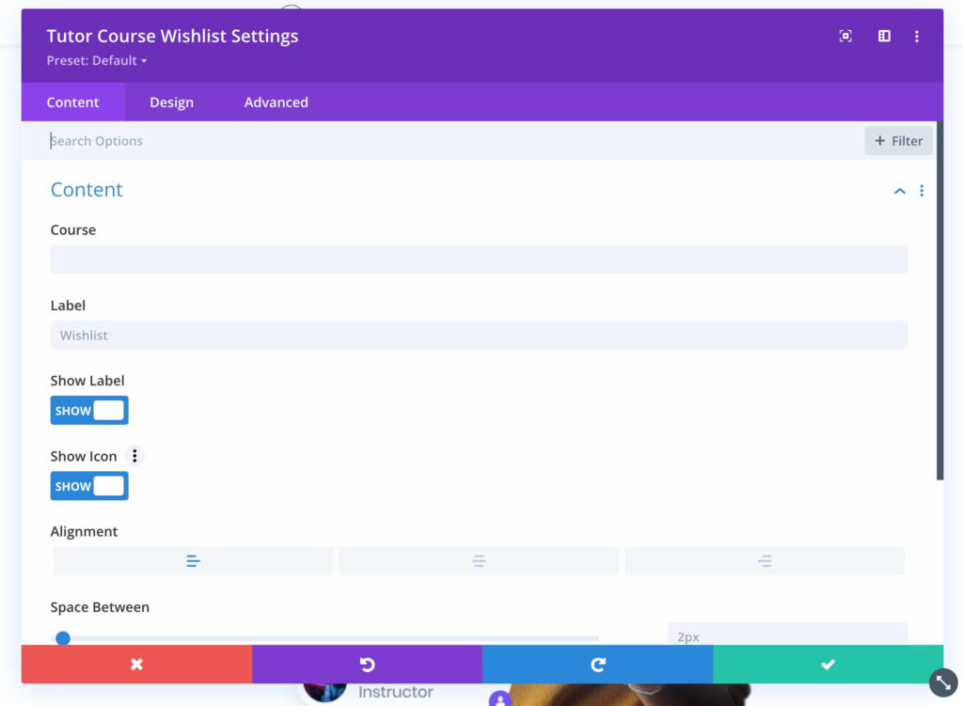Click the Course field label

(73, 229)
